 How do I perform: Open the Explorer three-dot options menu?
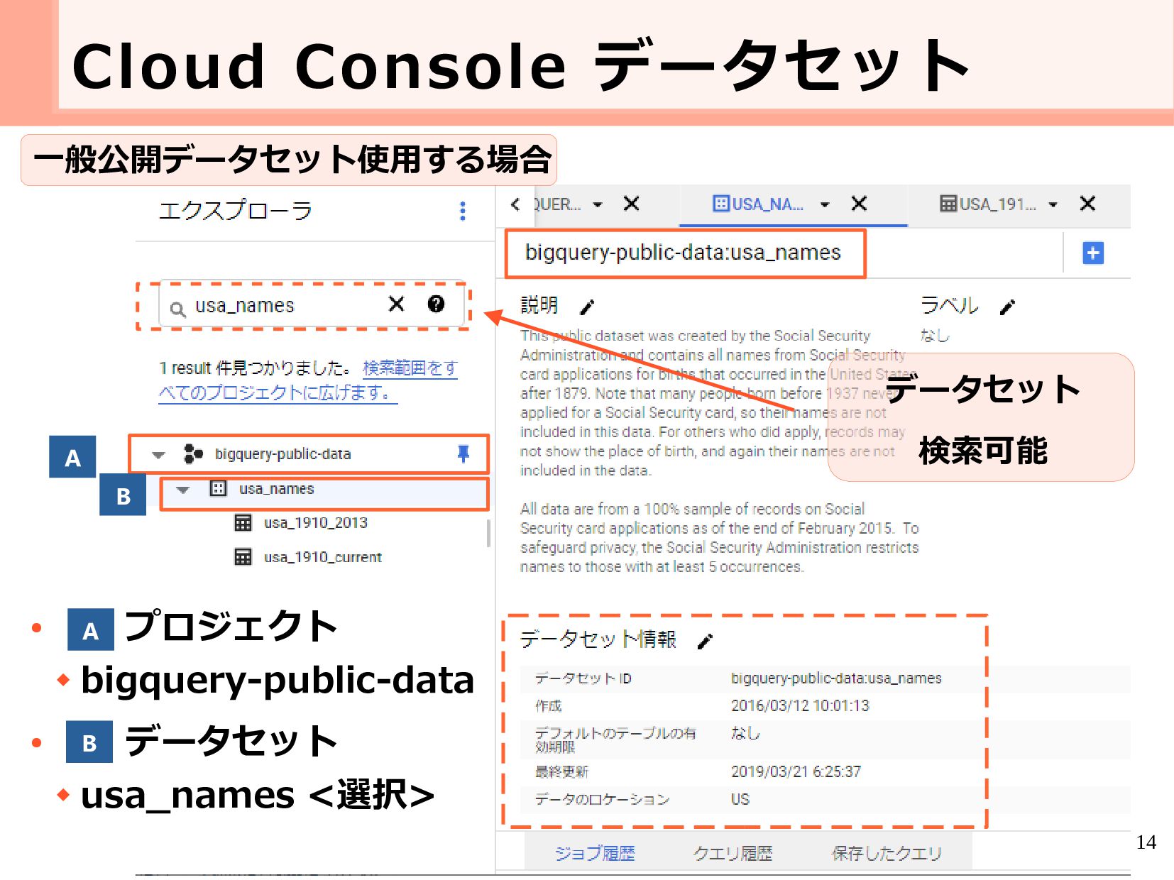[x=463, y=211]
